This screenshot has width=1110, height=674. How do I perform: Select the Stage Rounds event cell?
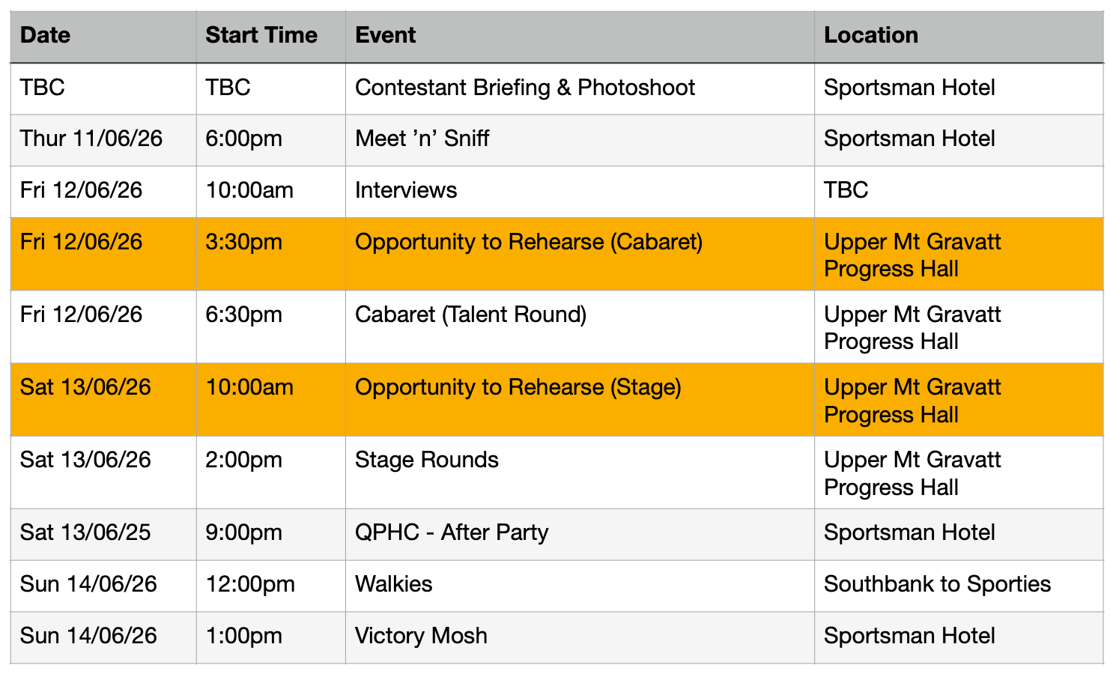580,472
